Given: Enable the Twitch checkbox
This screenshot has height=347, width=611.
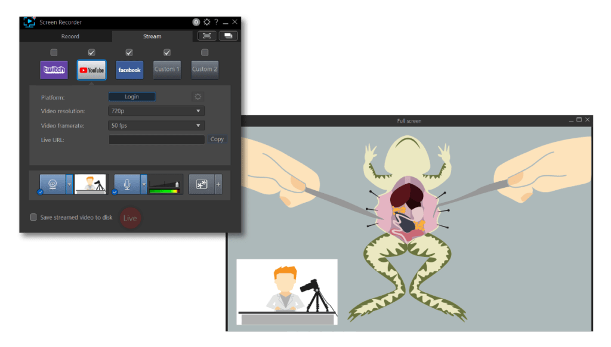Looking at the screenshot, I should pos(54,52).
